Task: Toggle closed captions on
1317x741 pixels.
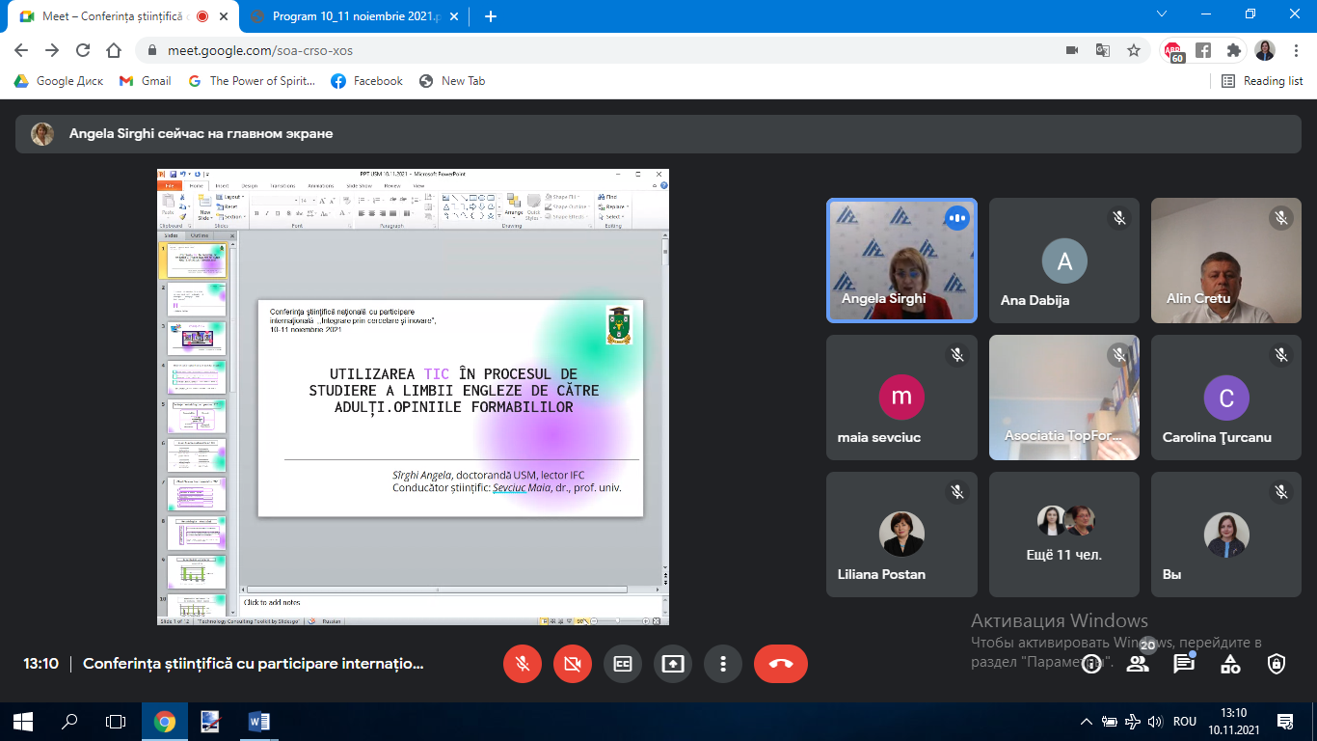Action: (623, 664)
